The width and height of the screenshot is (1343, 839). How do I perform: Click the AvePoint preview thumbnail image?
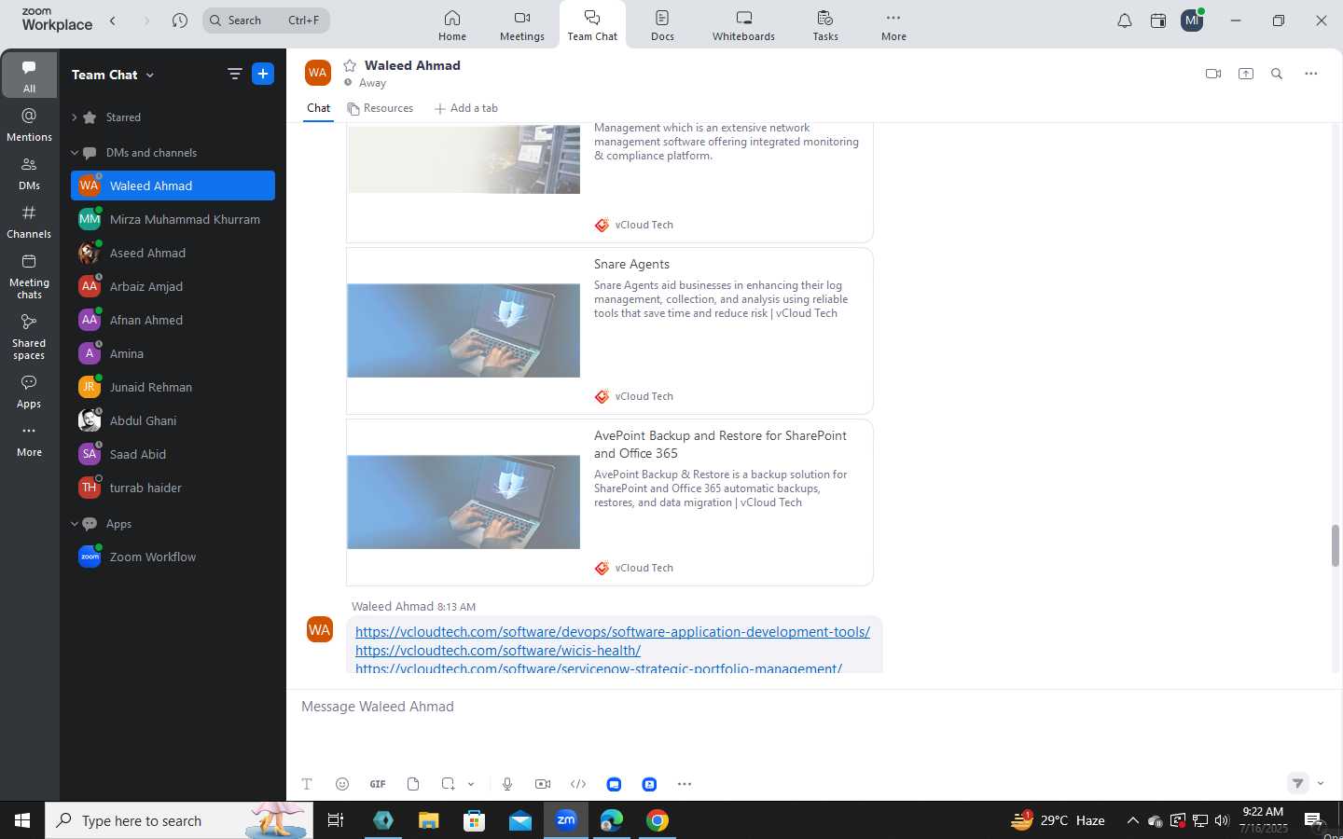[x=464, y=502]
